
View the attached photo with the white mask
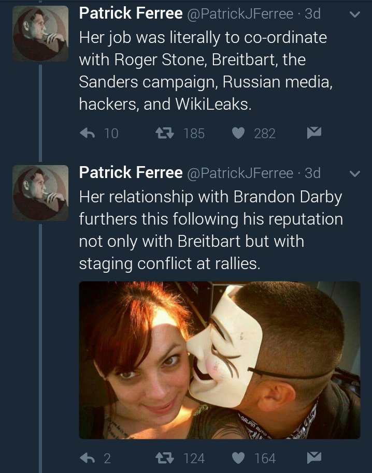[x=219, y=360]
